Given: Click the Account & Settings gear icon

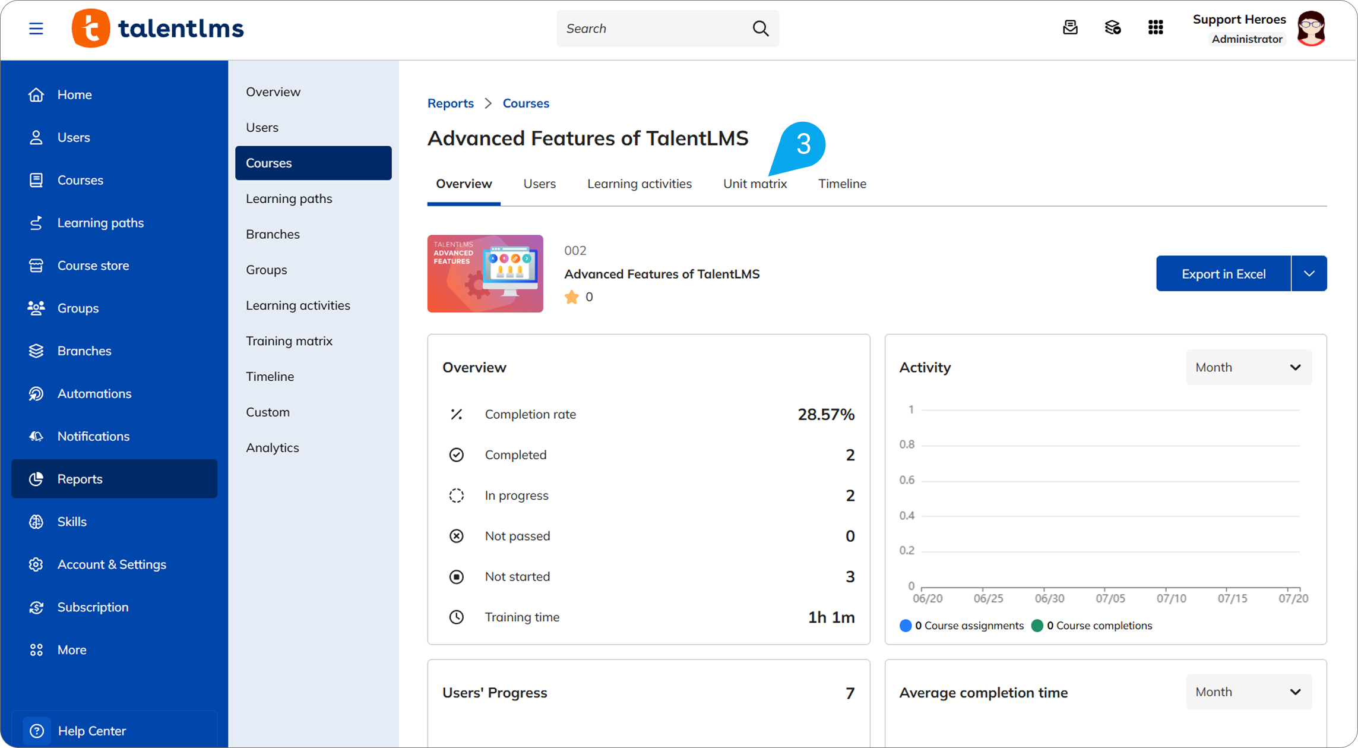Looking at the screenshot, I should pos(36,564).
